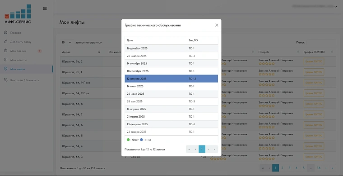The image size is (343, 176).
Task: Select the 14 апреля 2025 row in dialog
Action: (171, 109)
